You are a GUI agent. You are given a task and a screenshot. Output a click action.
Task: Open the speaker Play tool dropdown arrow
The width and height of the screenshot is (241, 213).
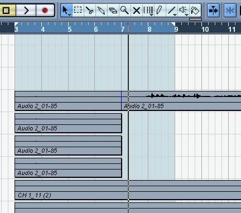point(186,15)
